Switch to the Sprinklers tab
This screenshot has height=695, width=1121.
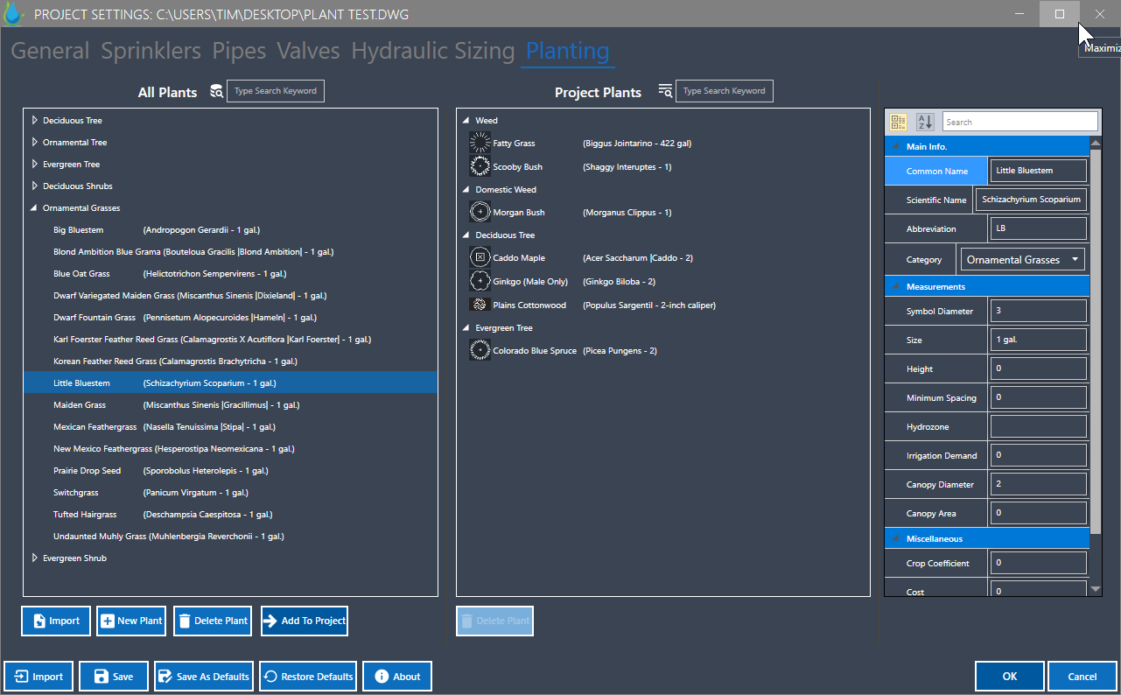151,51
